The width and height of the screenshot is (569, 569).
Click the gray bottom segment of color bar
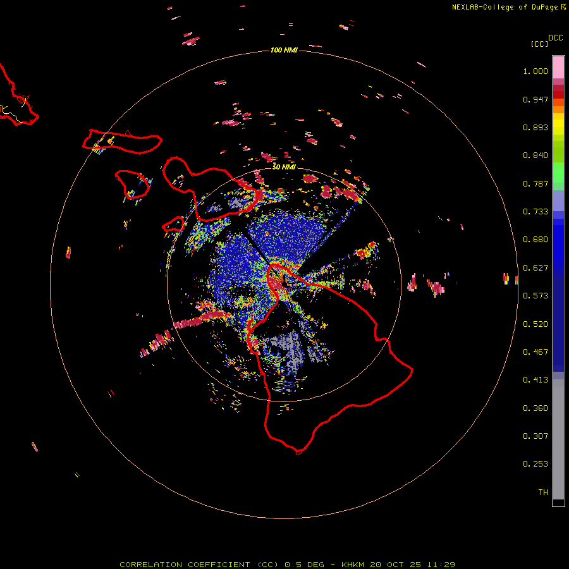pos(558,439)
